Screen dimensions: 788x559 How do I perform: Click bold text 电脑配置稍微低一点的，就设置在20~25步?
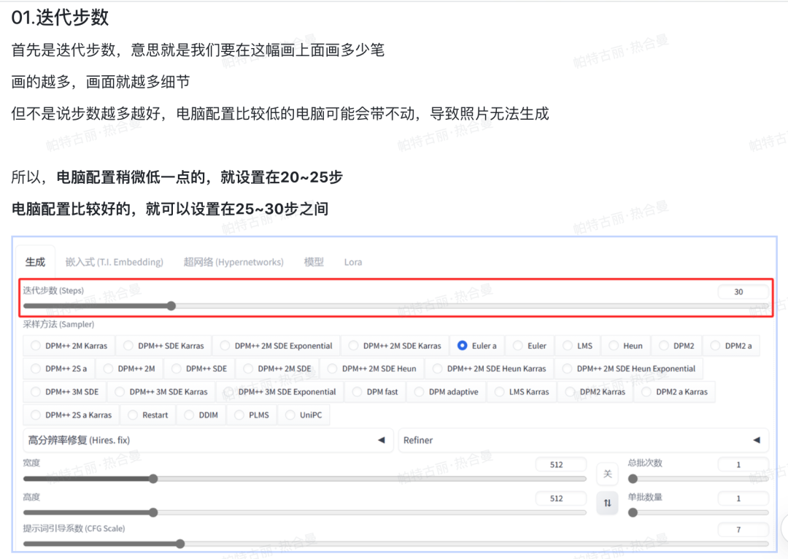point(199,177)
